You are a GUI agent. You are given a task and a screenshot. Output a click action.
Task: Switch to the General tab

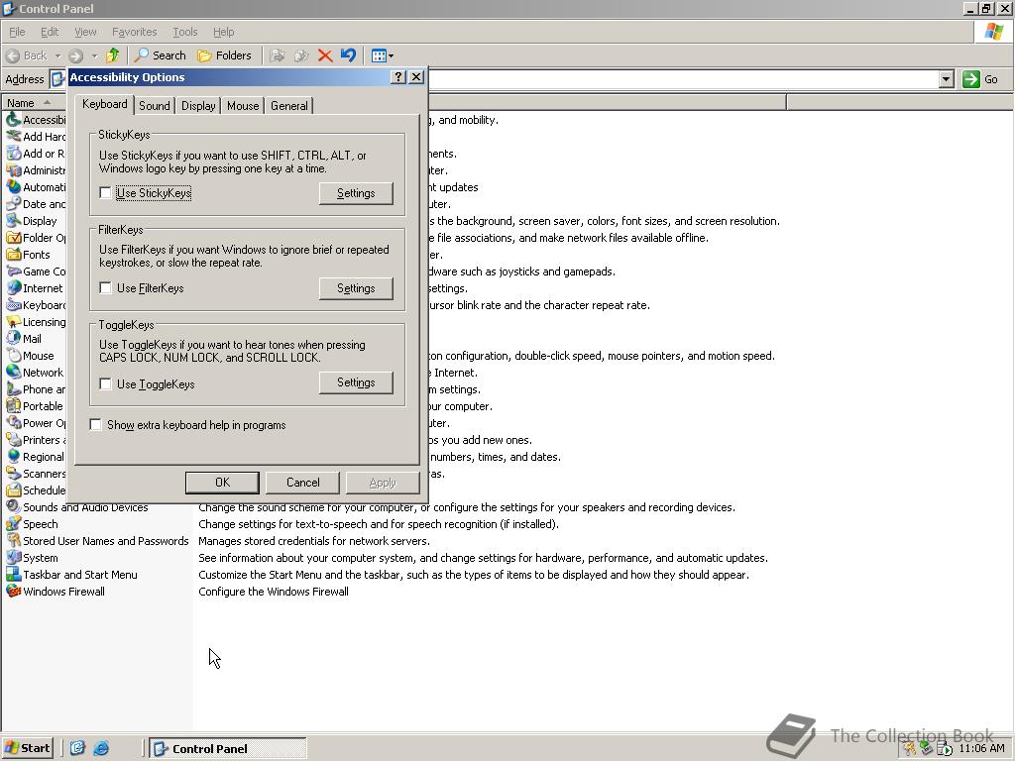click(x=288, y=105)
